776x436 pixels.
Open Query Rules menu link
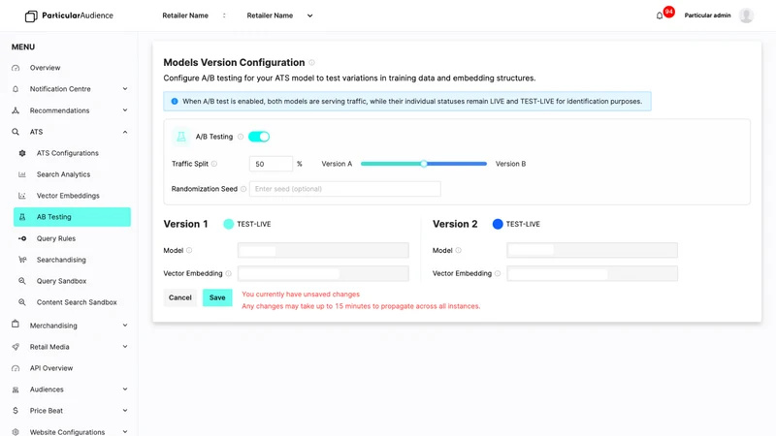coord(56,238)
